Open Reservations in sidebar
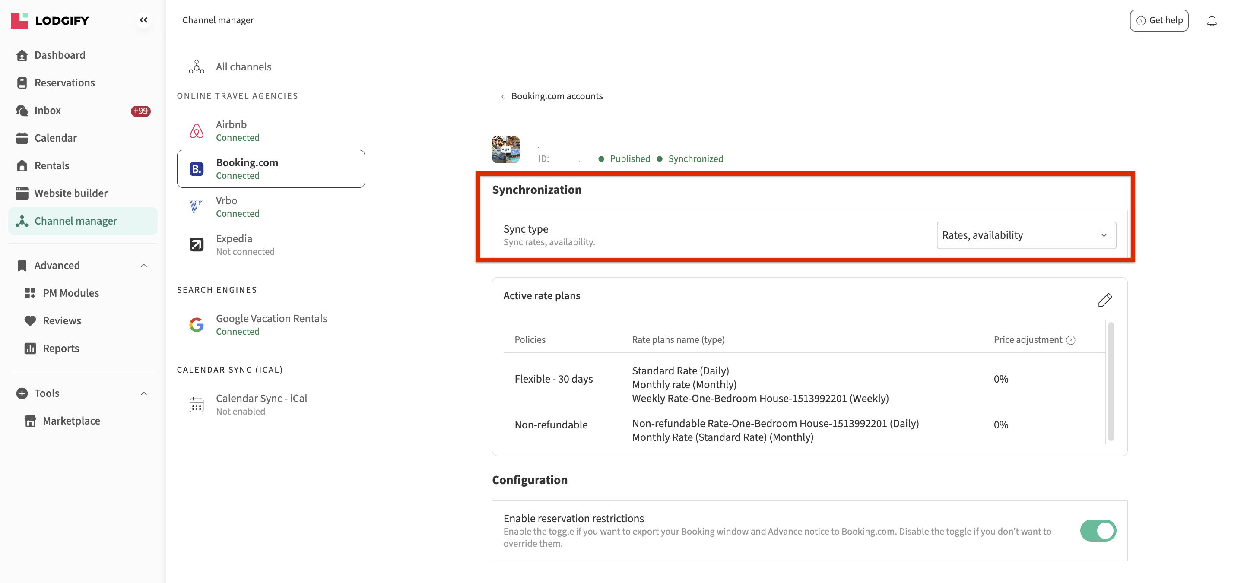 pos(64,82)
